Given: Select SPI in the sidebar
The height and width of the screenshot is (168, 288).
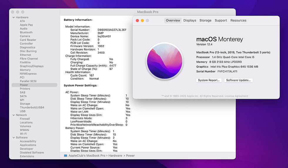Looking at the screenshot, I should pos(22,100).
